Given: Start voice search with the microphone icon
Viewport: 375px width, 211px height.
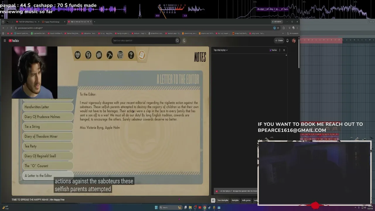Looking at the screenshot, I should pyautogui.click(x=184, y=40).
